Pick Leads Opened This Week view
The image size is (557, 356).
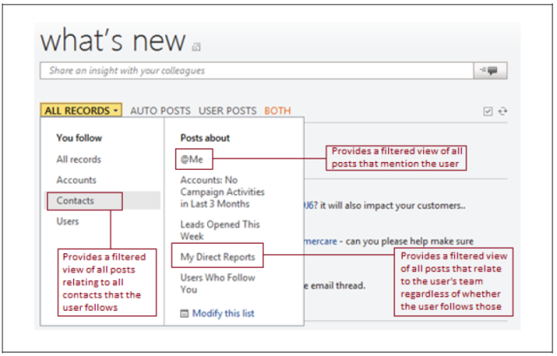(219, 230)
